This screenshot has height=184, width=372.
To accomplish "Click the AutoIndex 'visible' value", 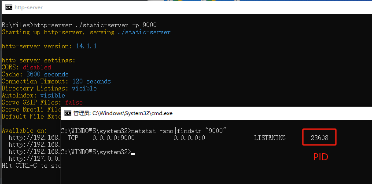I will 53,96.
